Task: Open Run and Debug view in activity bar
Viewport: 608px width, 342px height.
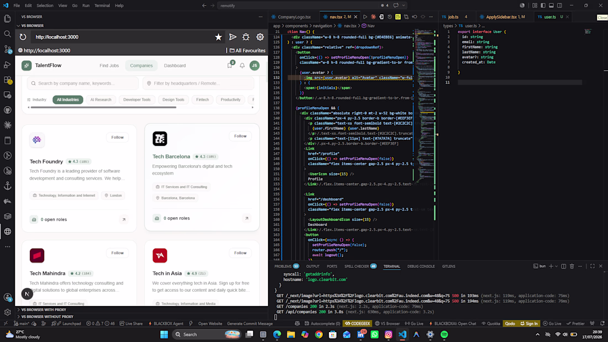Action: [7, 65]
